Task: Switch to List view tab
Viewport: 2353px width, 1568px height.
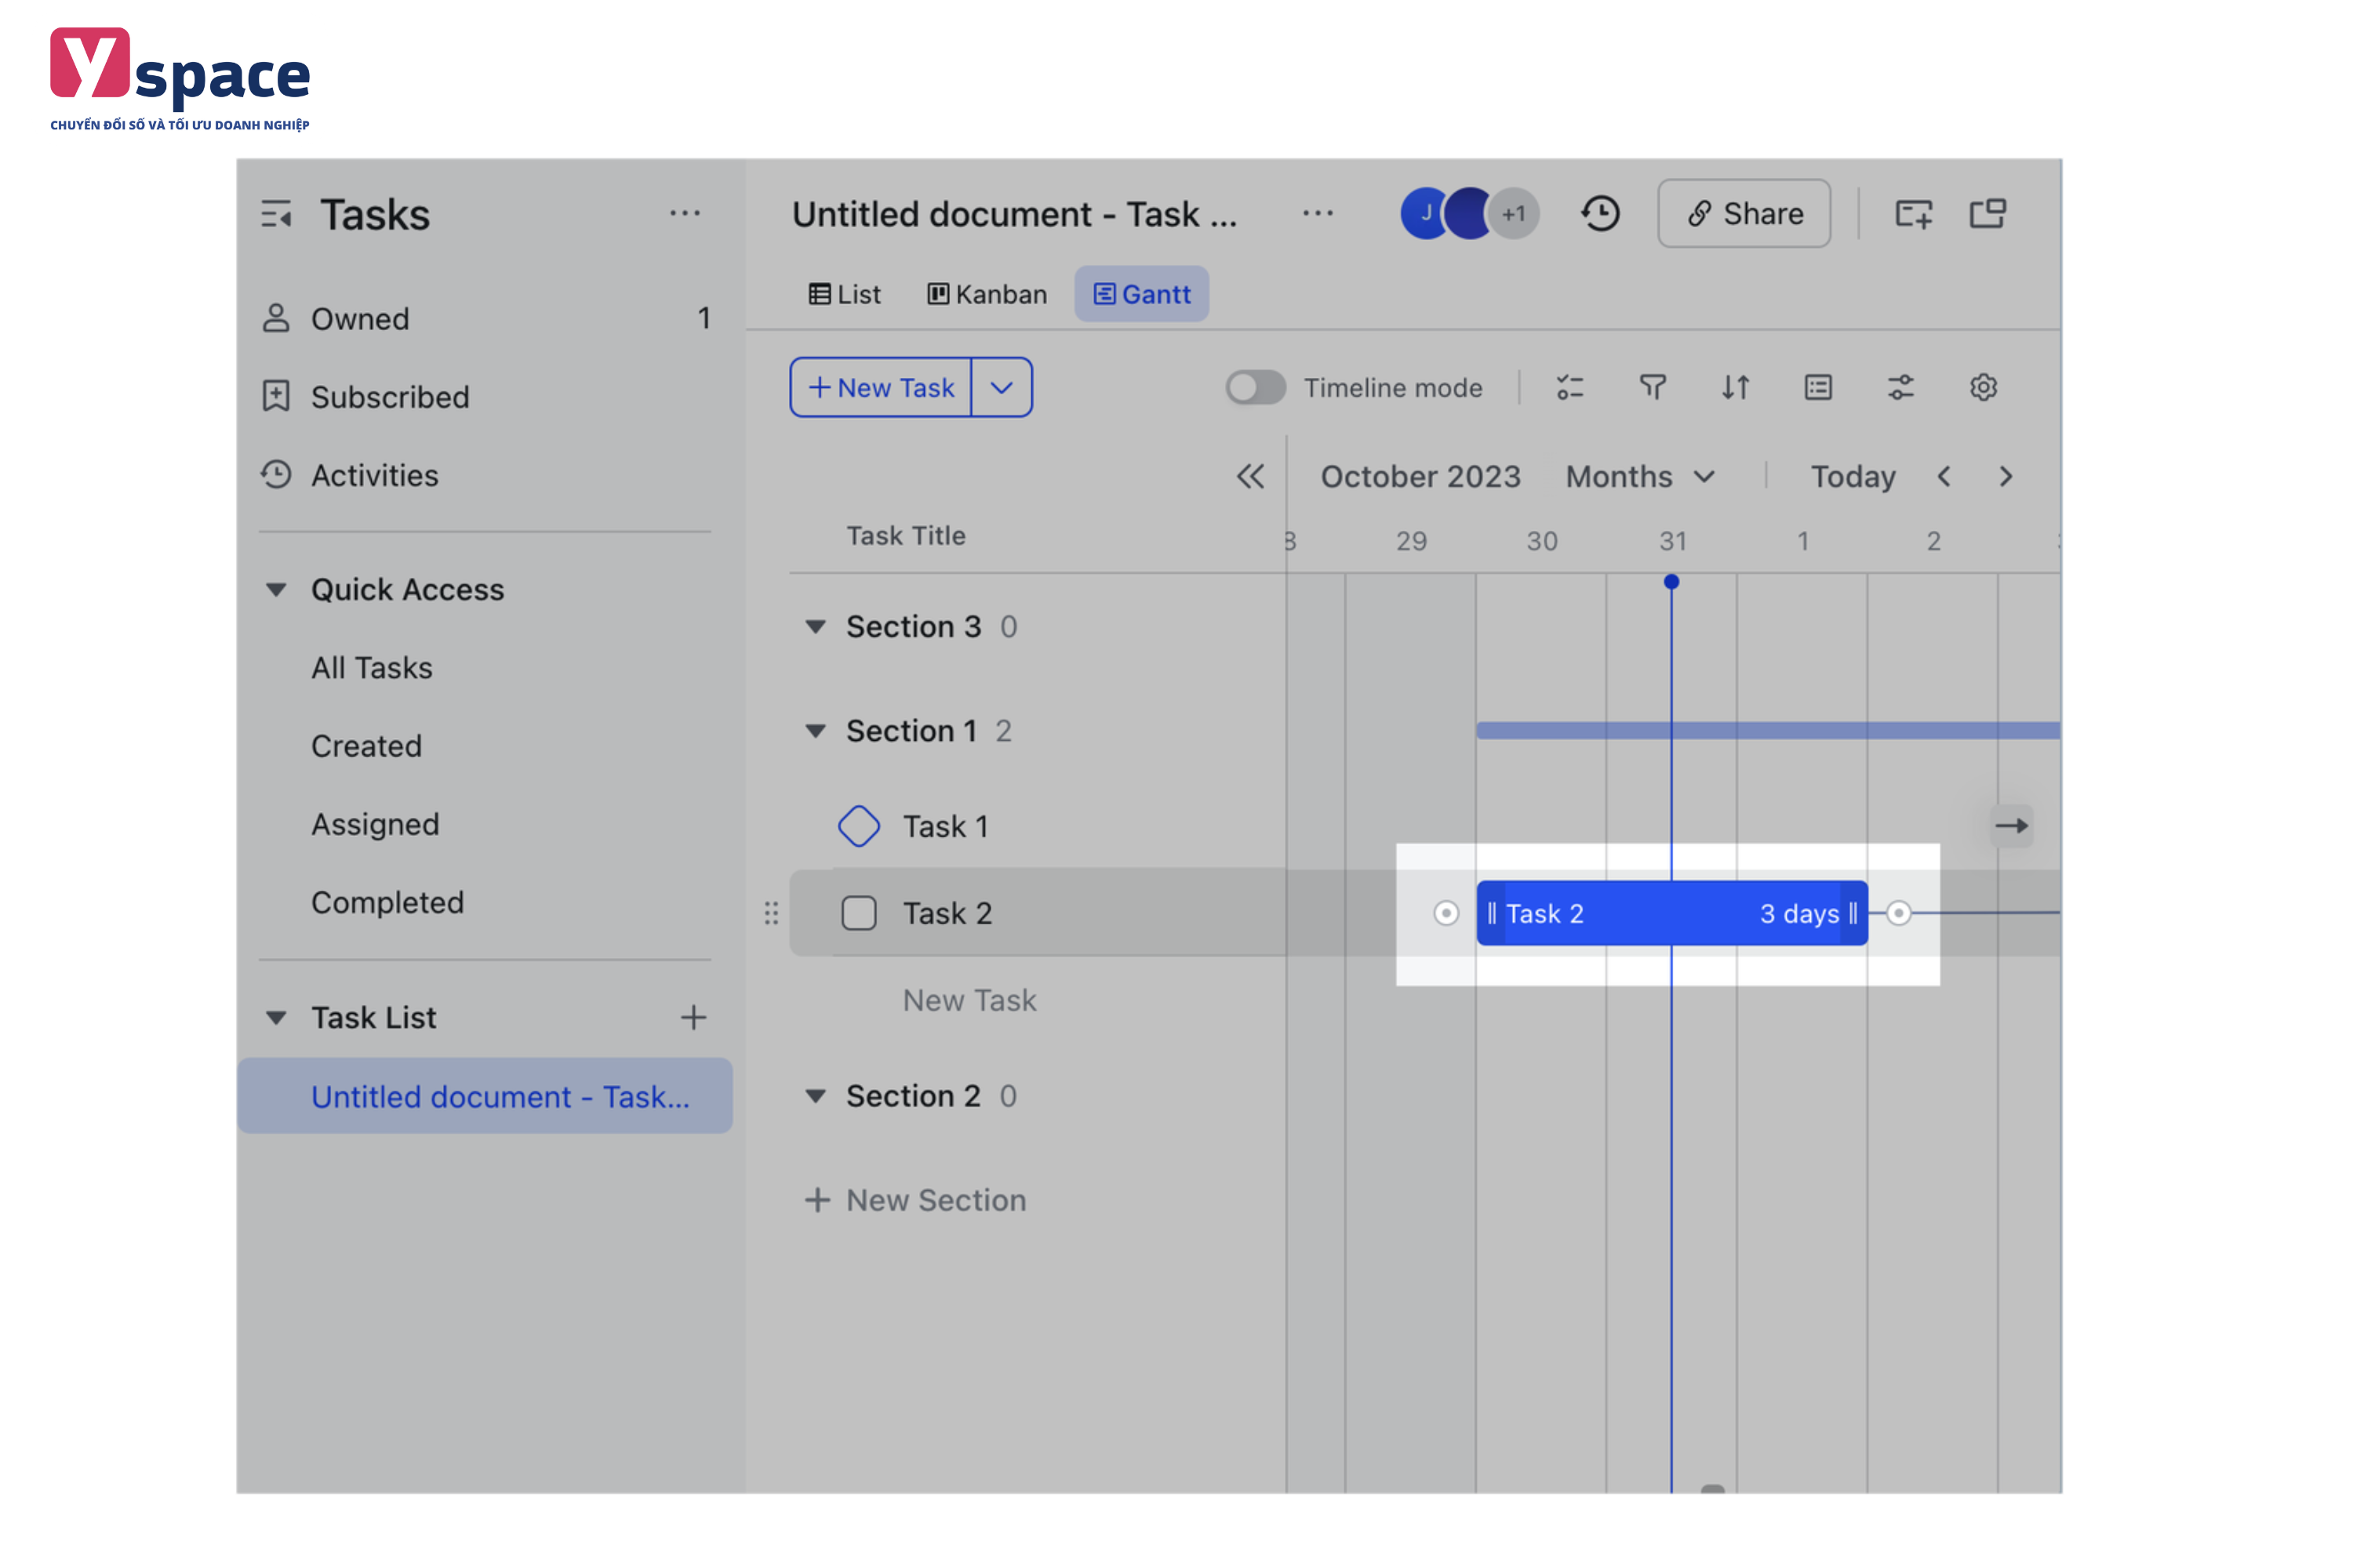Action: tap(845, 294)
